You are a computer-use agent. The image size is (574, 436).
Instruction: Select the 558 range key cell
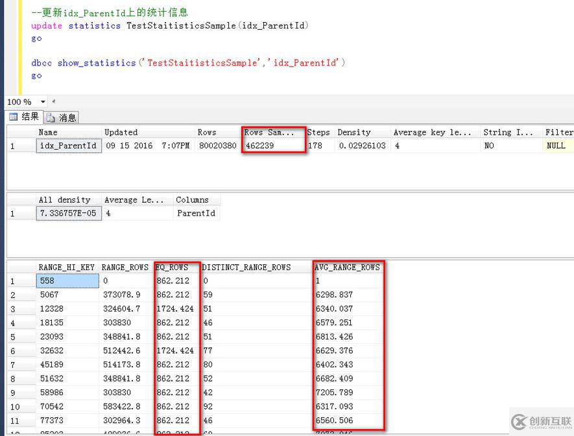tap(67, 281)
